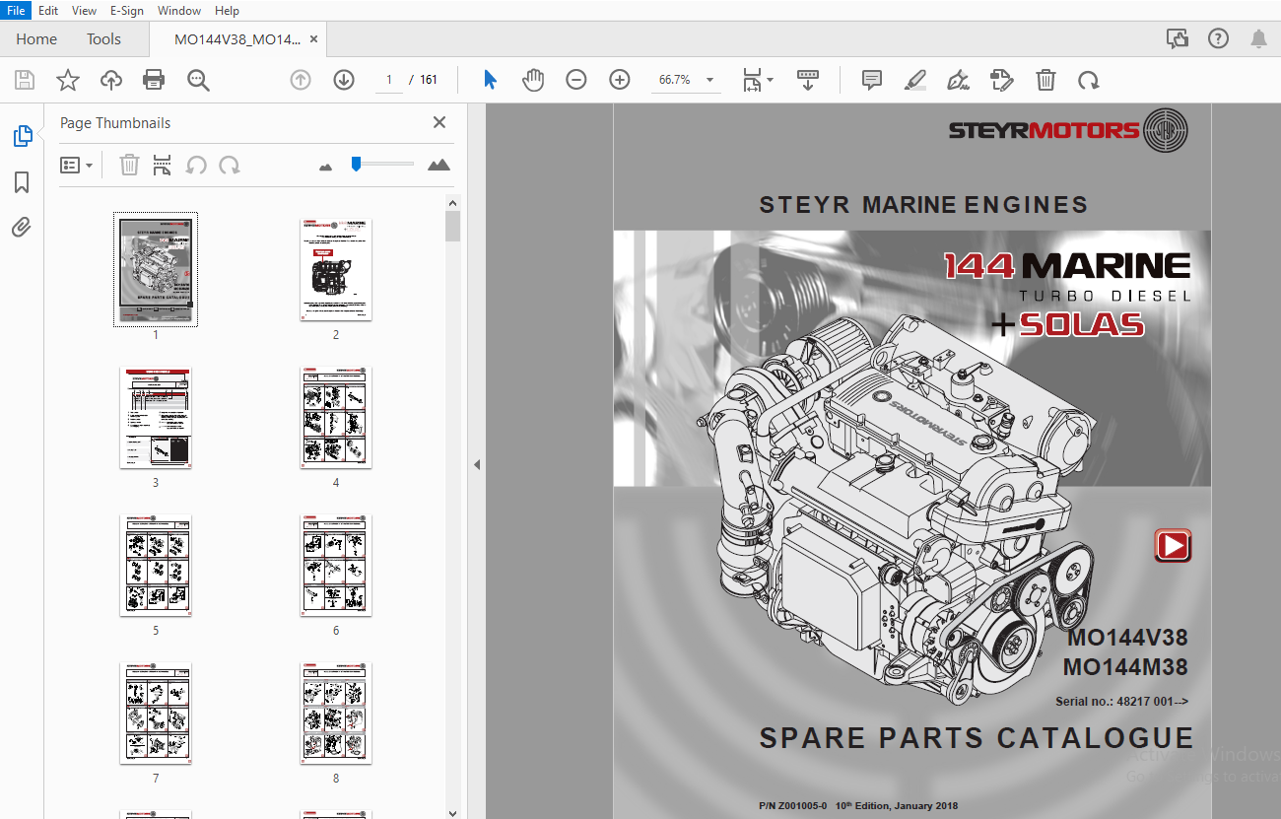Select page 7 thumbnail
The width and height of the screenshot is (1281, 819).
[156, 714]
